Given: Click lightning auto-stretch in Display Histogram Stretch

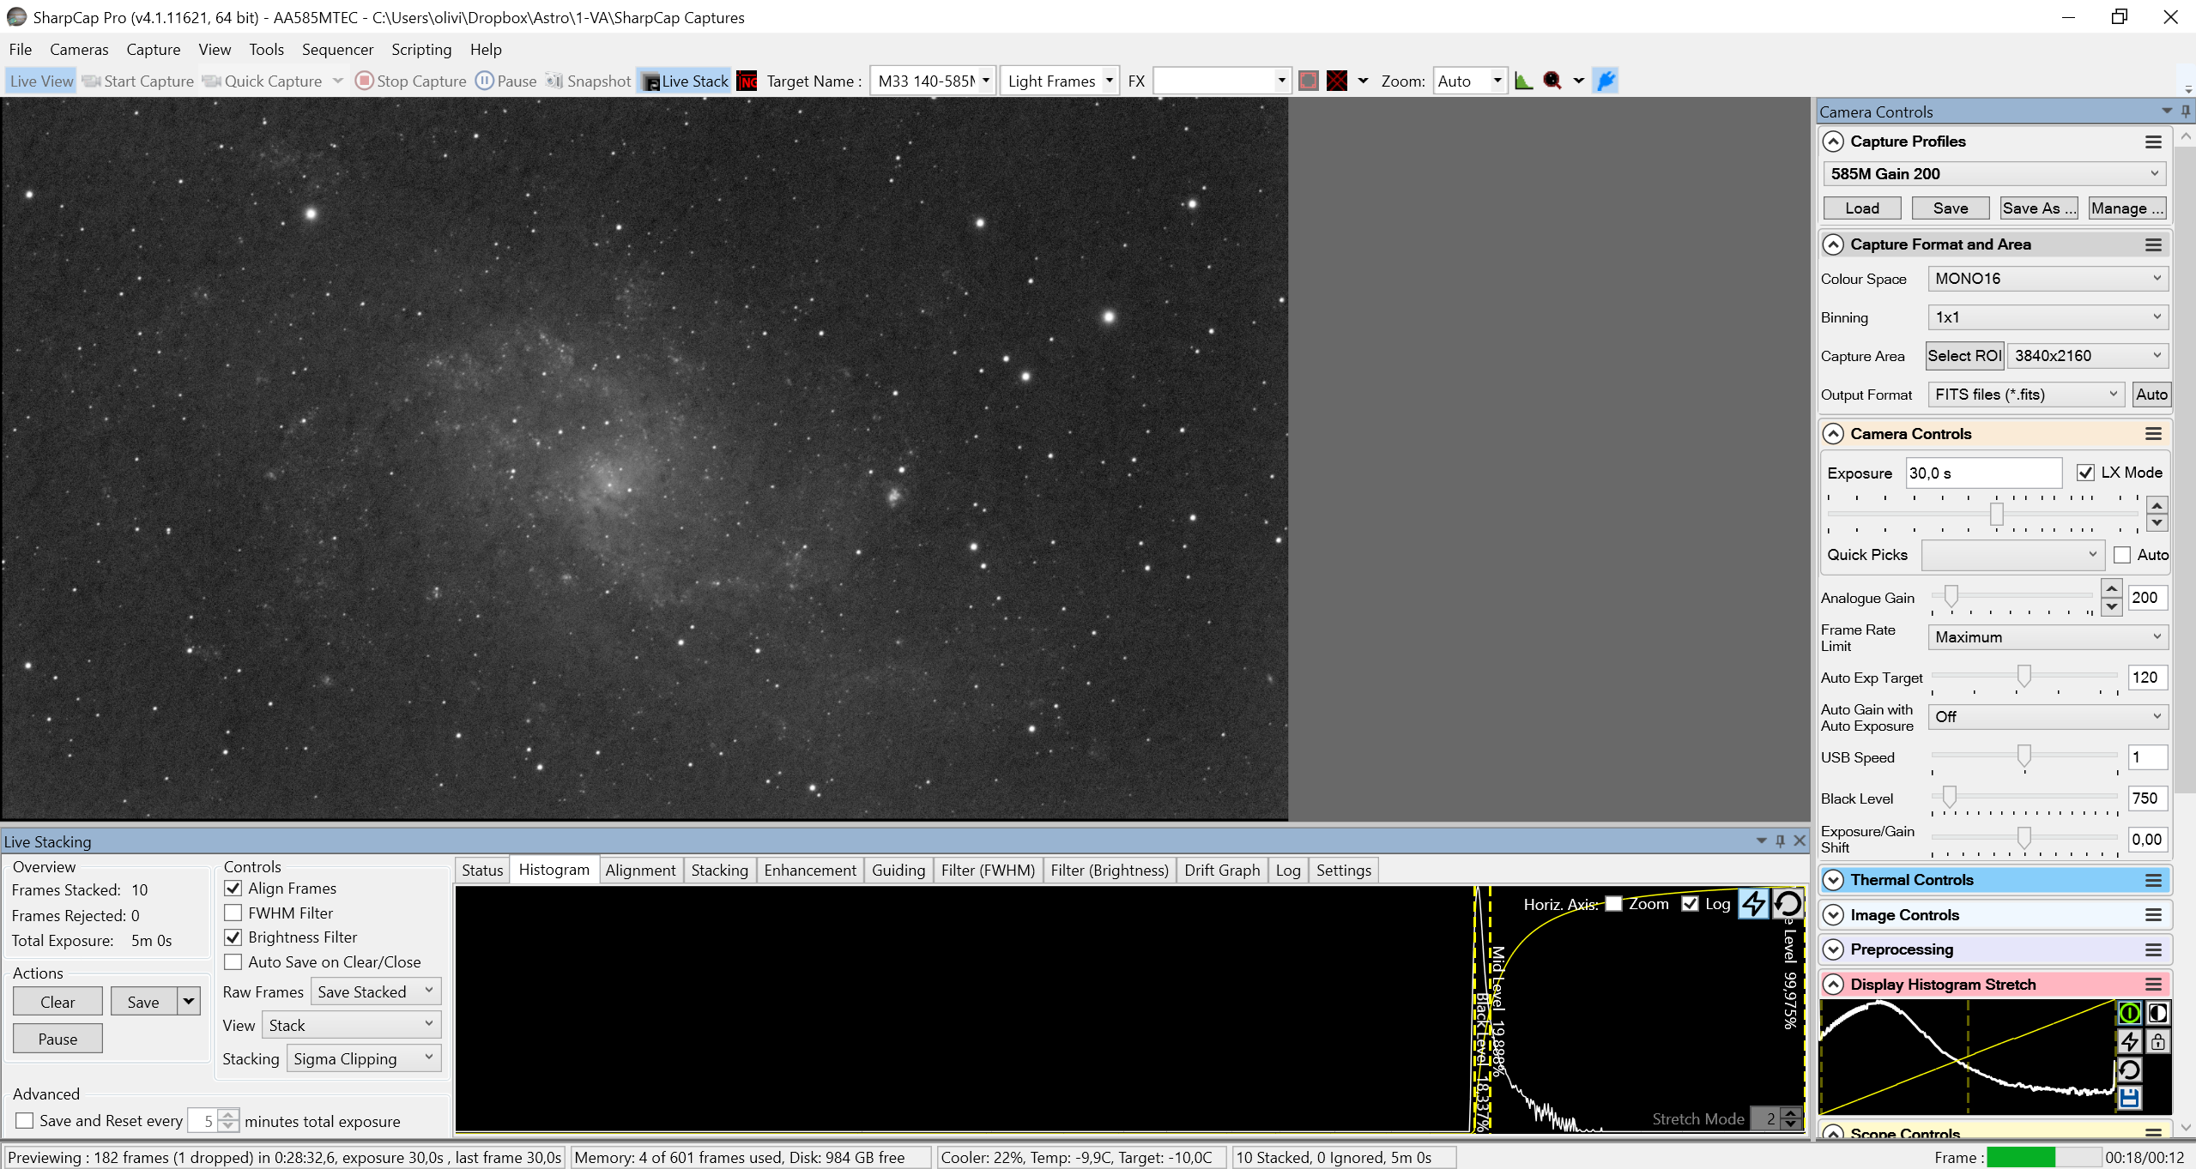Looking at the screenshot, I should [2130, 1041].
